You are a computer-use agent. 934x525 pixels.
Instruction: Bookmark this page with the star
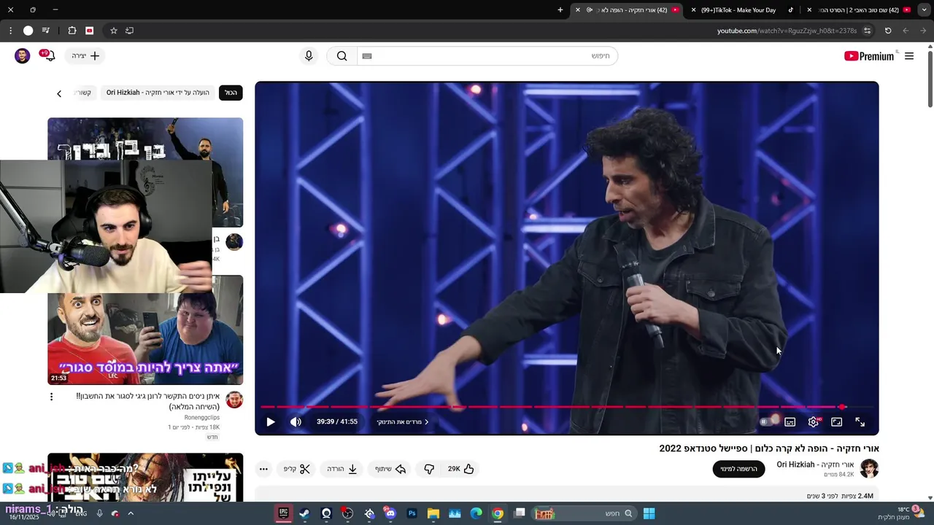click(x=114, y=31)
